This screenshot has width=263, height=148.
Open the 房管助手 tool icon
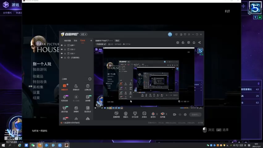[x=76, y=87]
